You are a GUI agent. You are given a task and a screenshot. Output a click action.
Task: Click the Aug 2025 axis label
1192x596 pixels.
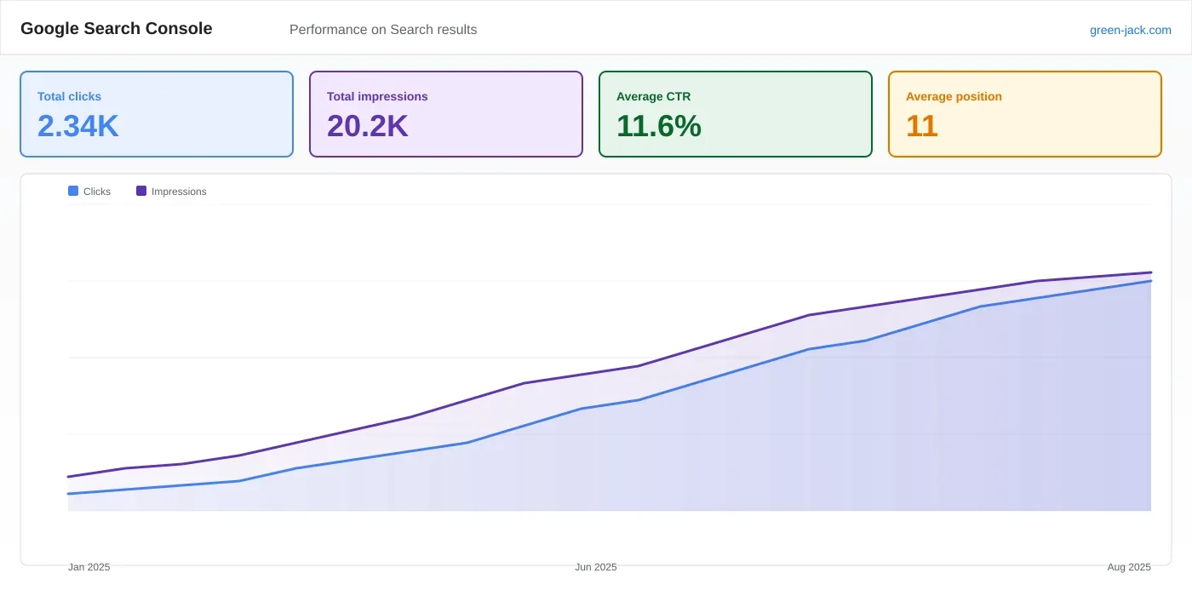point(1129,567)
